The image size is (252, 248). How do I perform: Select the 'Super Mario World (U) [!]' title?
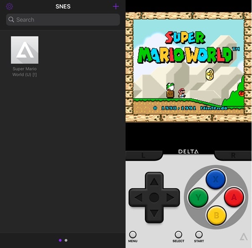pos(25,71)
